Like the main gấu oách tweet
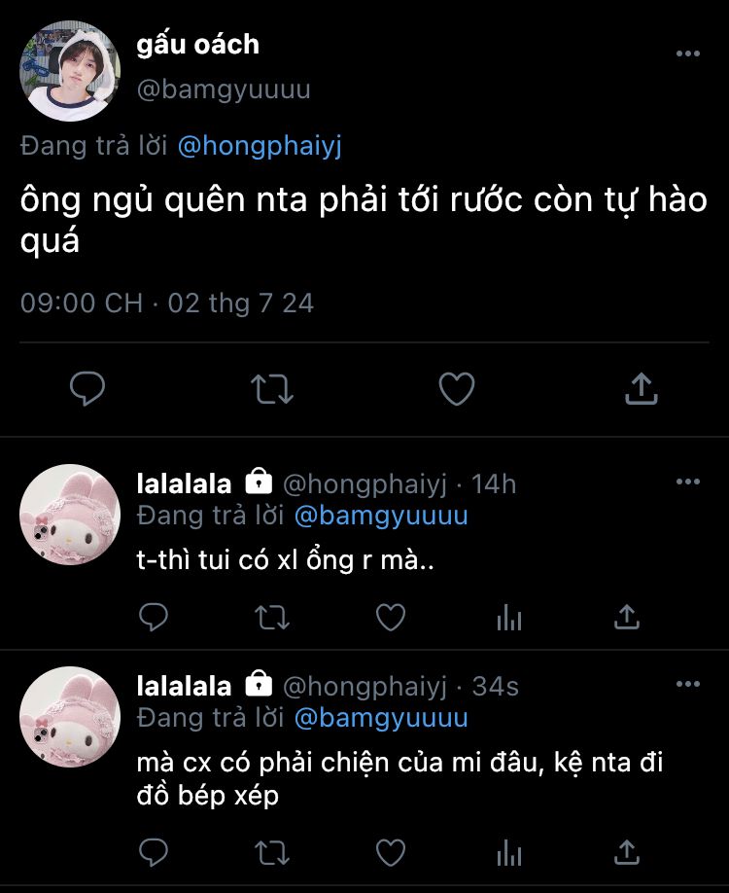The width and height of the screenshot is (729, 893). pos(457,388)
